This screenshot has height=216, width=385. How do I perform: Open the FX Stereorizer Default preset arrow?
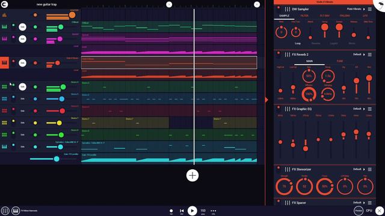[x=364, y=169]
